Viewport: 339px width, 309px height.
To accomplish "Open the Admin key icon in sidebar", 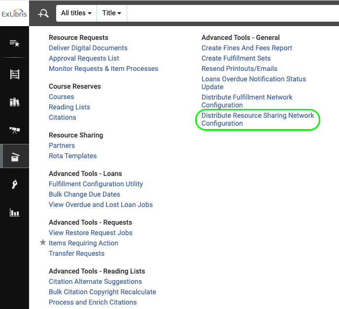I will [x=14, y=185].
